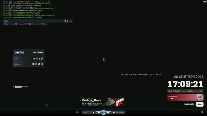Select the Объявления СМИ chat tab
Viewport: 207px width, 116px height.
pyautogui.click(x=38, y=24)
